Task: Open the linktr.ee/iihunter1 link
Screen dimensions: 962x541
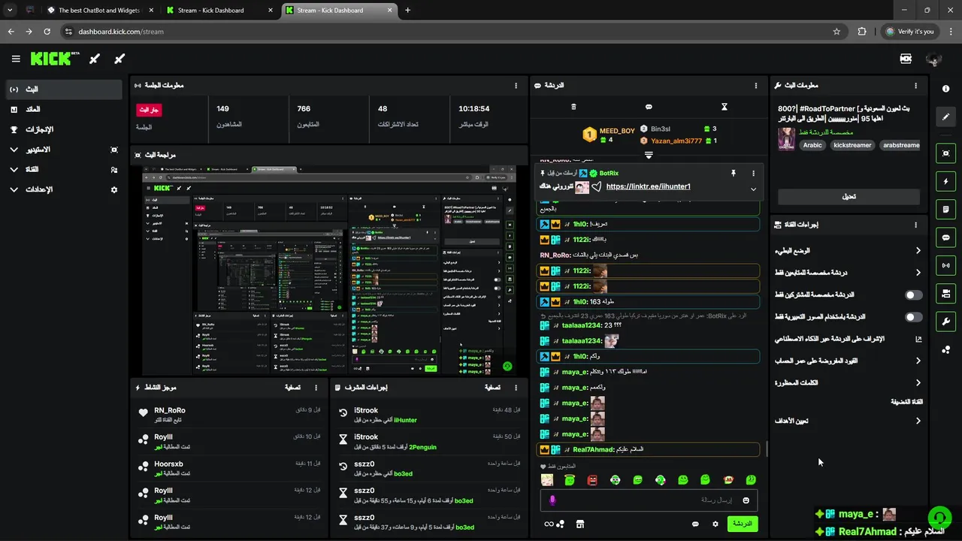Action: (x=648, y=186)
